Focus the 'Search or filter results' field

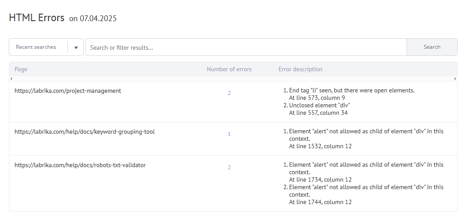(246, 48)
